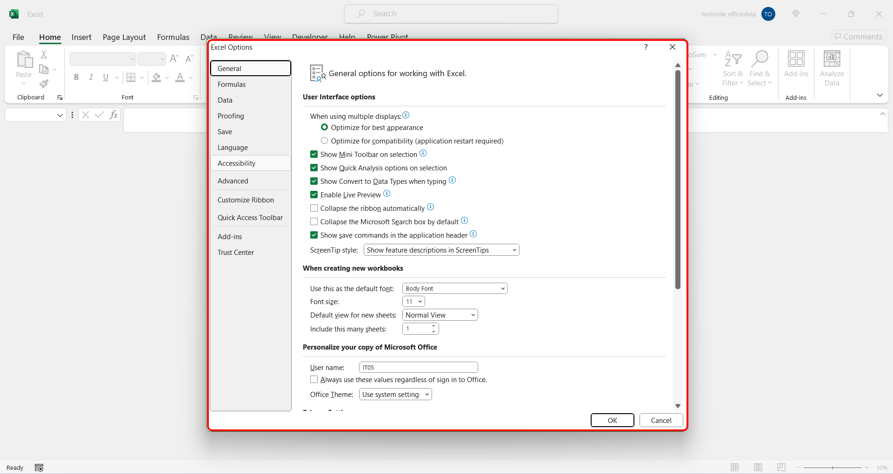Toggle Italic formatting in ribbon
Screen dimensions: 893x474
click(91, 77)
